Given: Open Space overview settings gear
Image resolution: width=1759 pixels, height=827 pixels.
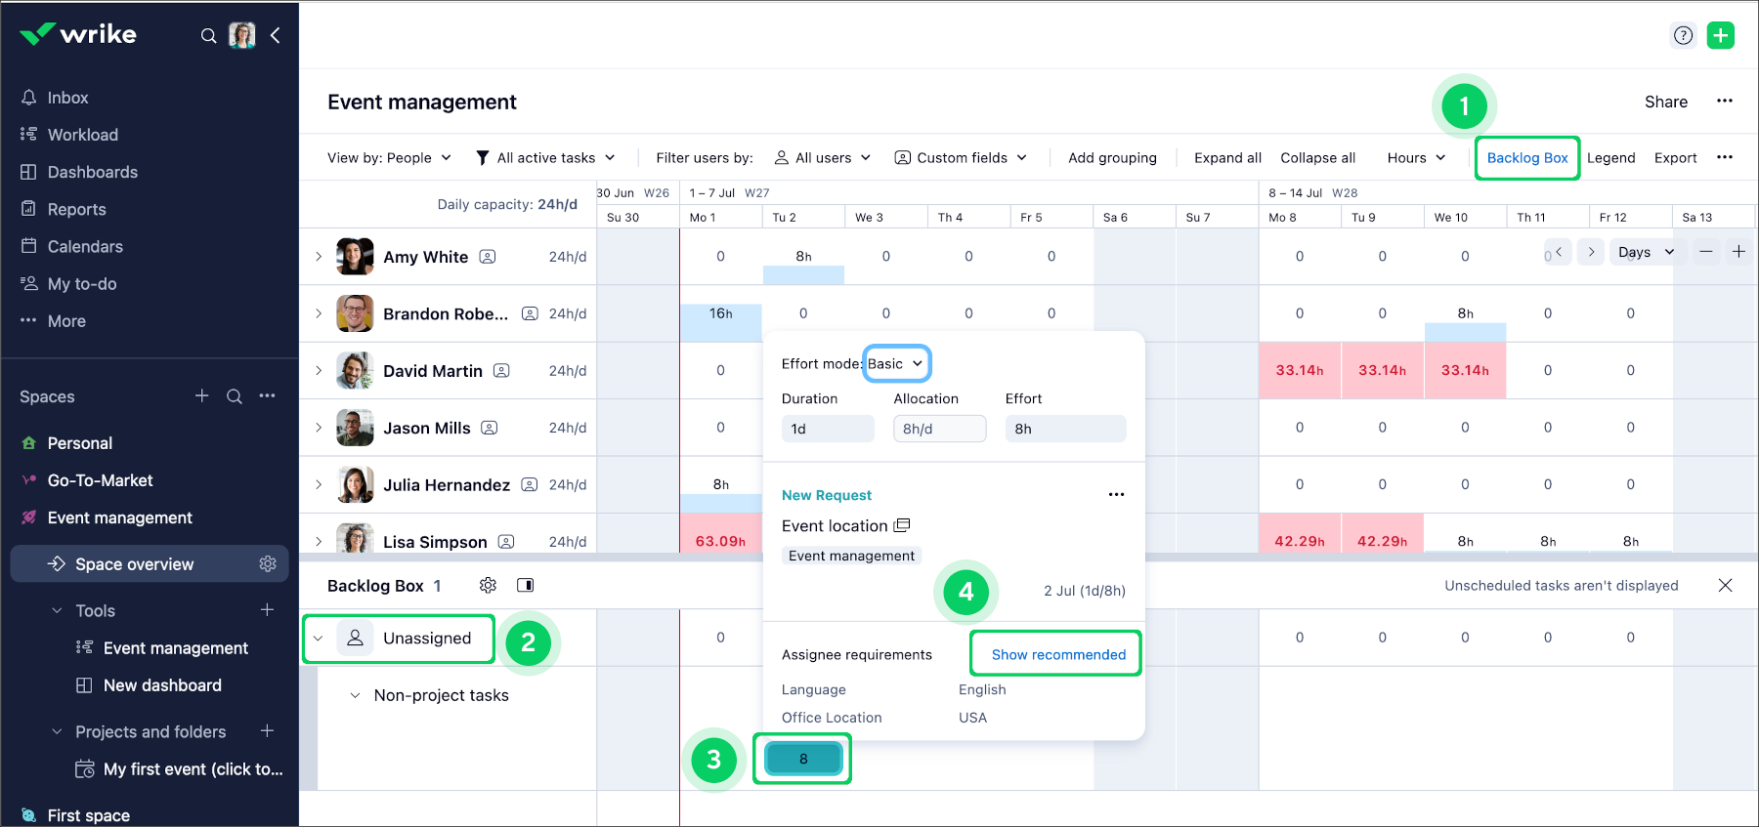Looking at the screenshot, I should [x=268, y=563].
